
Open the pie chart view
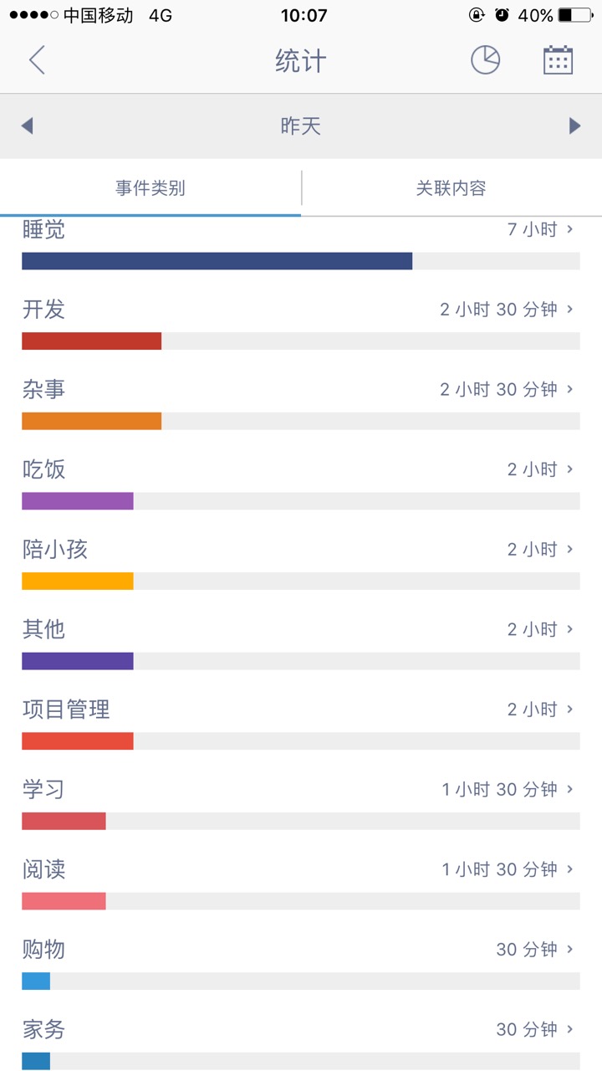click(485, 60)
